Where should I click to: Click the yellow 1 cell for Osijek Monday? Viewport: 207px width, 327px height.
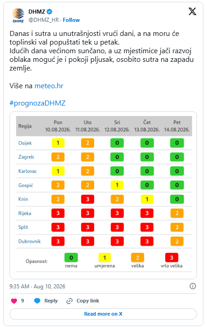[x=58, y=143]
